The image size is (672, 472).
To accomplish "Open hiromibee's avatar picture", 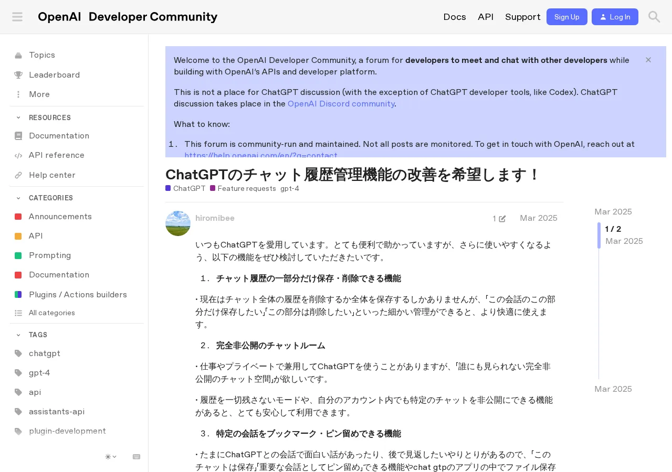I will (x=178, y=223).
